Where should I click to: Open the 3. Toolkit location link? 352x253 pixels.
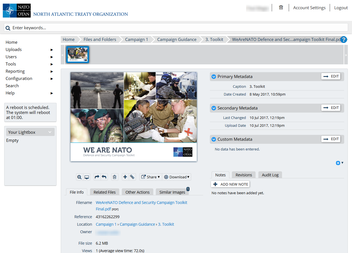(166, 224)
